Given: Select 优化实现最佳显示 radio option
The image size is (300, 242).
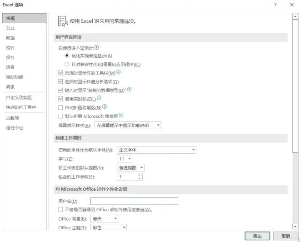Looking at the screenshot, I should pyautogui.click(x=67, y=55).
